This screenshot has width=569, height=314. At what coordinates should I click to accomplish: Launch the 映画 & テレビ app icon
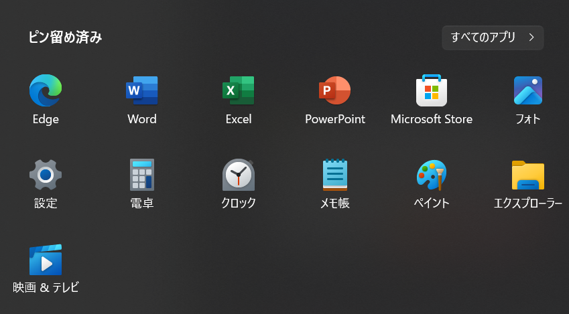tap(46, 260)
